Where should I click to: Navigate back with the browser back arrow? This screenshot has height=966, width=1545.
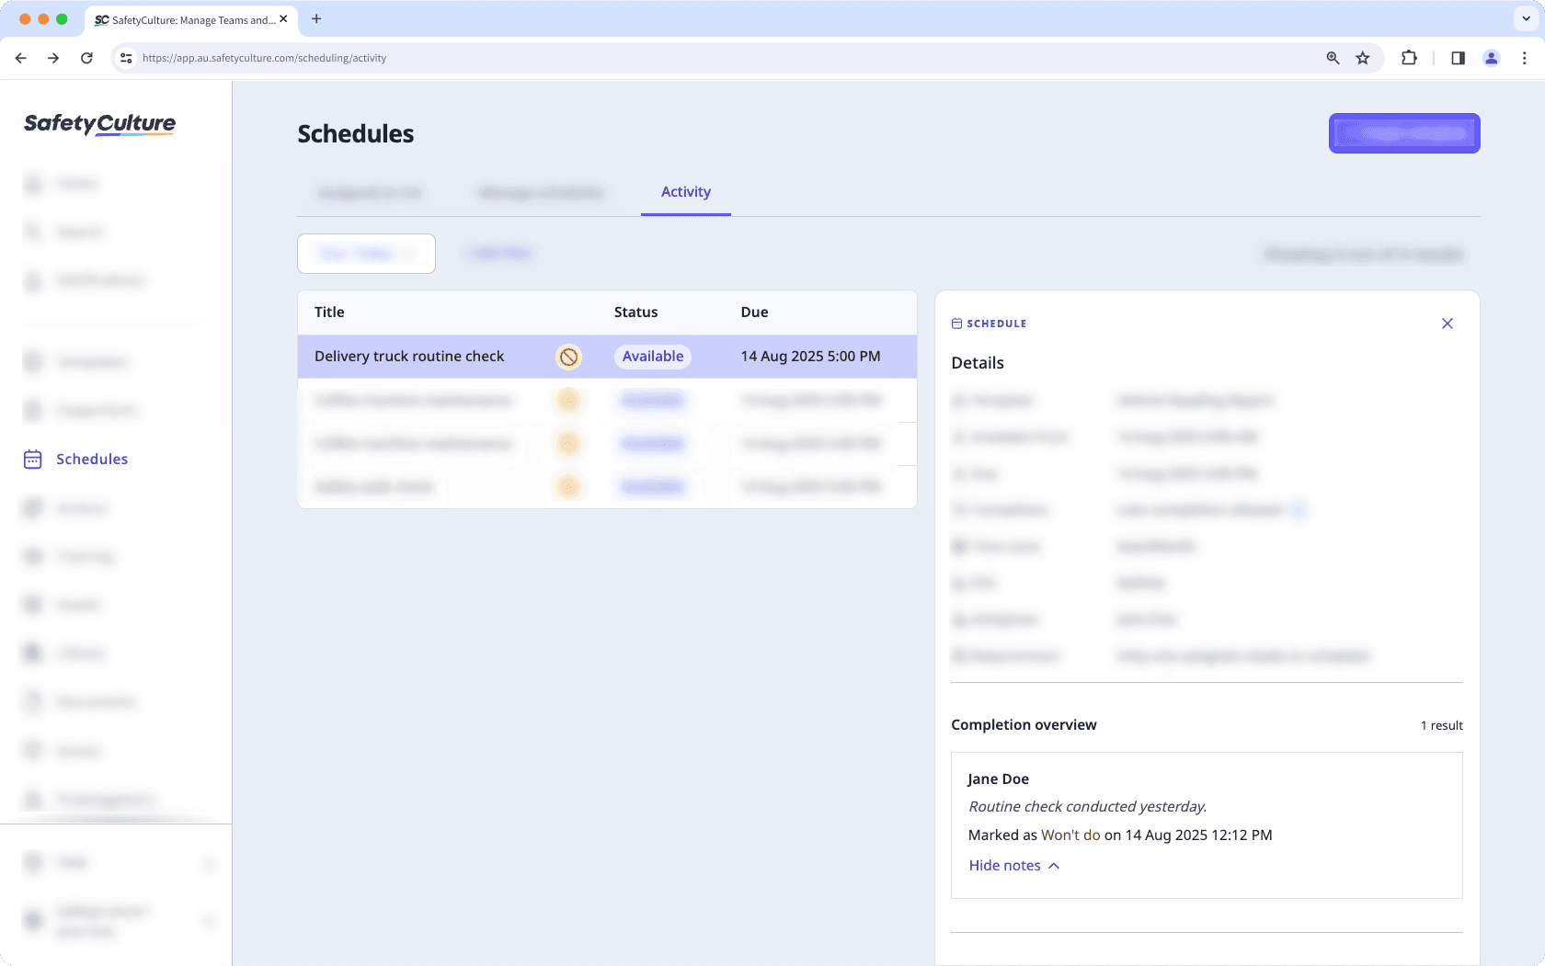point(20,57)
